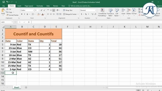
Task: Open the Font dialog launcher
Action: (x=45, y=18)
